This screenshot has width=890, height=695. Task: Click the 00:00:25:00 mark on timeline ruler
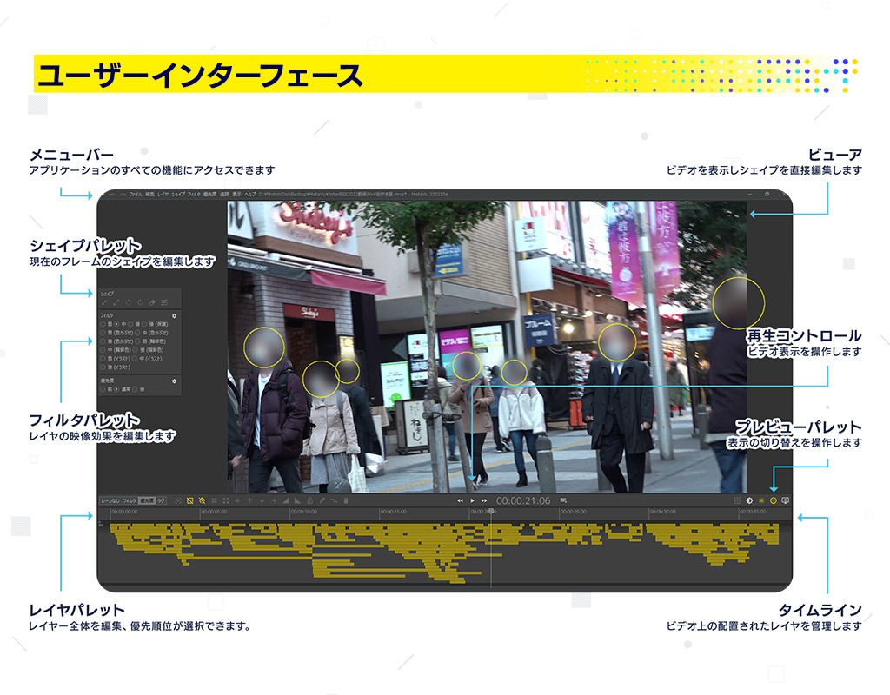pos(574,512)
